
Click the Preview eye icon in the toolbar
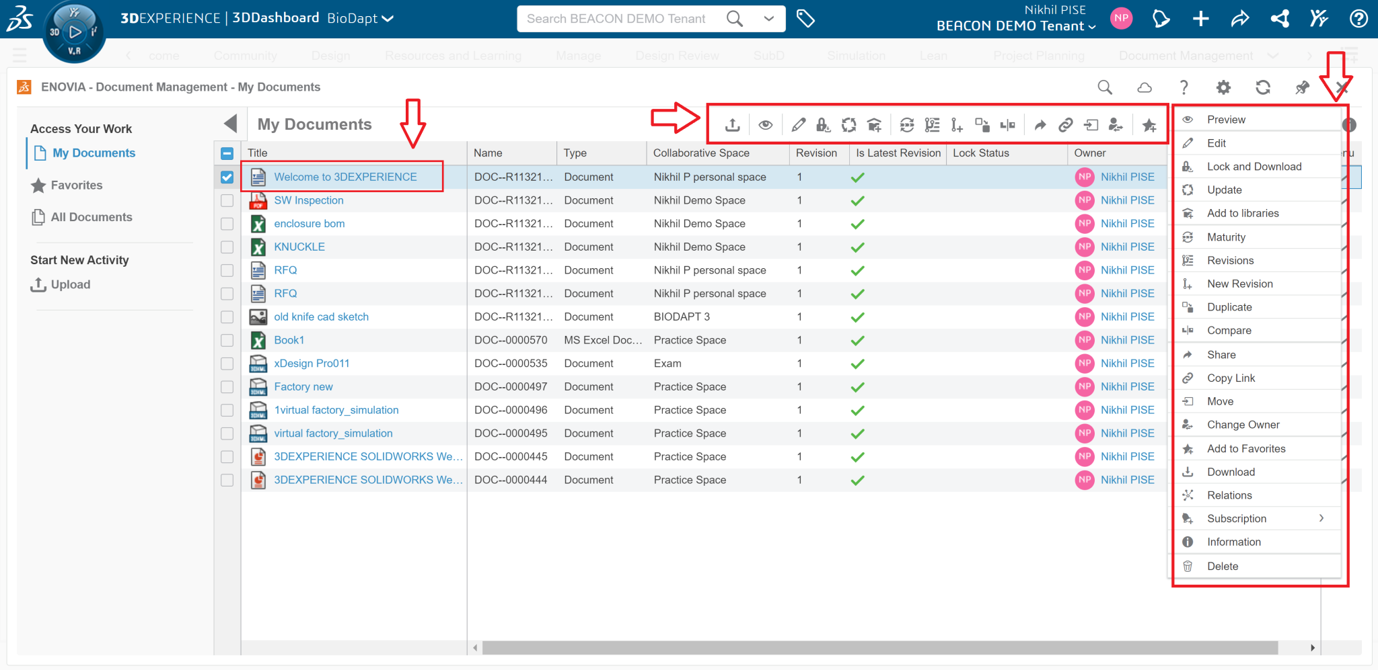coord(765,125)
